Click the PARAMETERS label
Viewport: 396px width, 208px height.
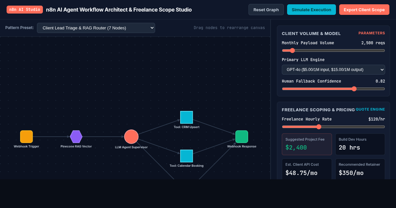372,33
